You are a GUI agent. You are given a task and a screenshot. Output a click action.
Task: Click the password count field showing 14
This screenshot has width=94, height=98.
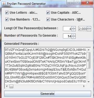[67, 36]
